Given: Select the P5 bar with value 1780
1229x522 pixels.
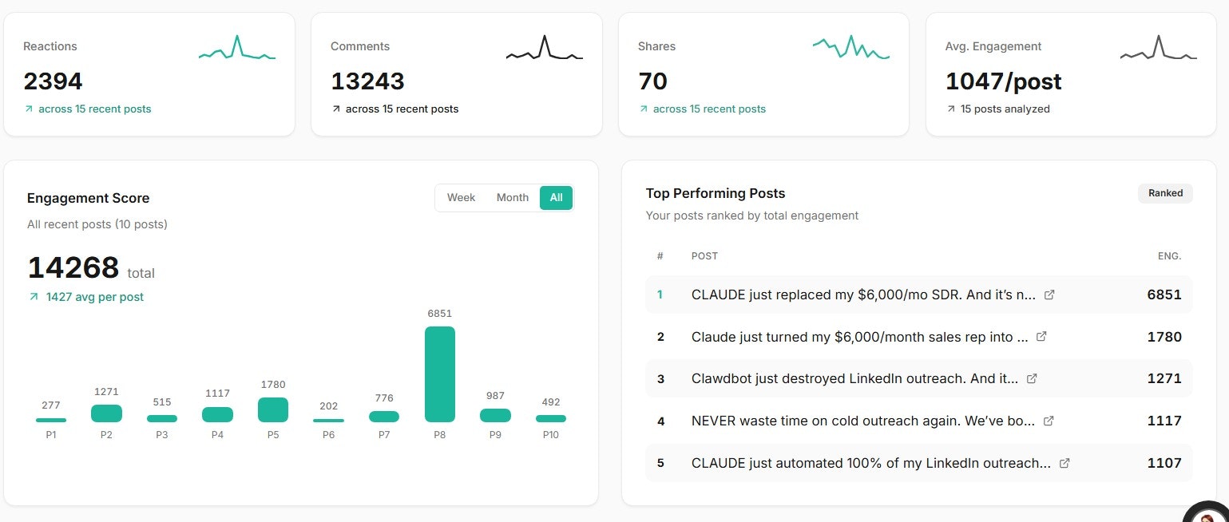Looking at the screenshot, I should pyautogui.click(x=273, y=409).
